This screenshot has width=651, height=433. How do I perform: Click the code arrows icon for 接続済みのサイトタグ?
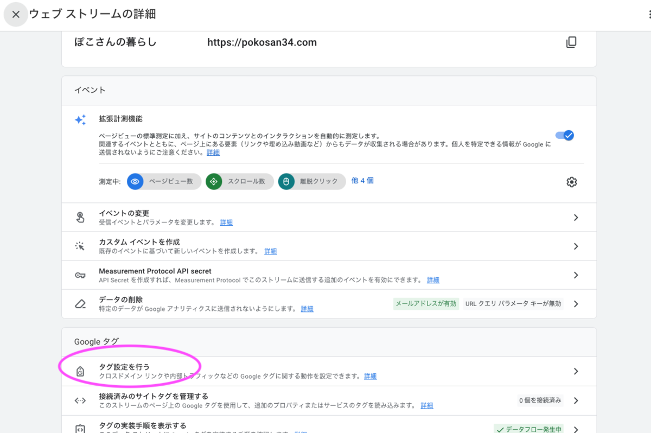(x=80, y=400)
